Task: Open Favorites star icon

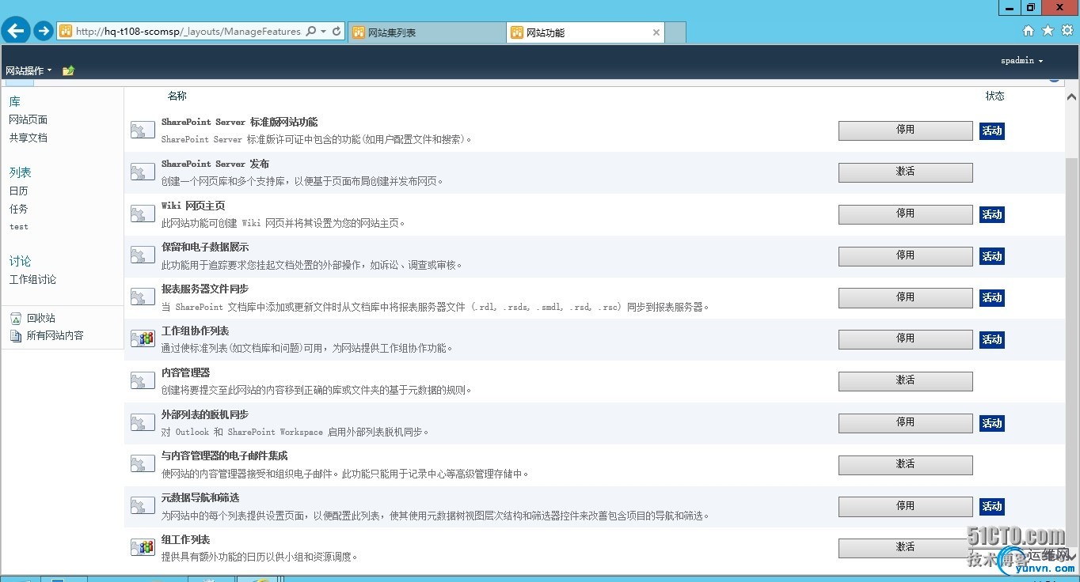Action: tap(1048, 31)
